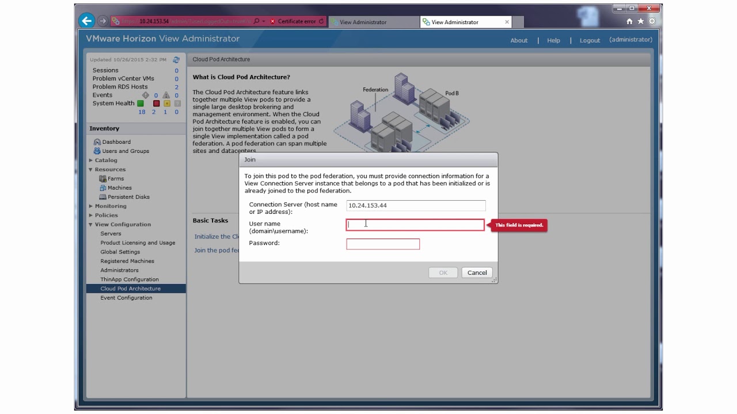The image size is (737, 414).
Task: Open a new browser tab
Action: tap(518, 22)
